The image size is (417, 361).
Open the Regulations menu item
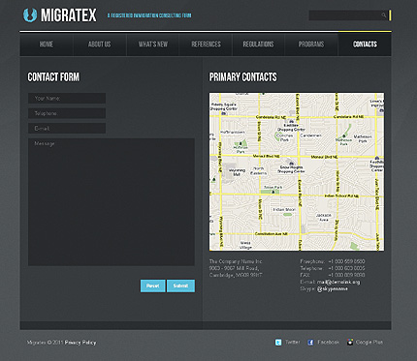point(258,45)
